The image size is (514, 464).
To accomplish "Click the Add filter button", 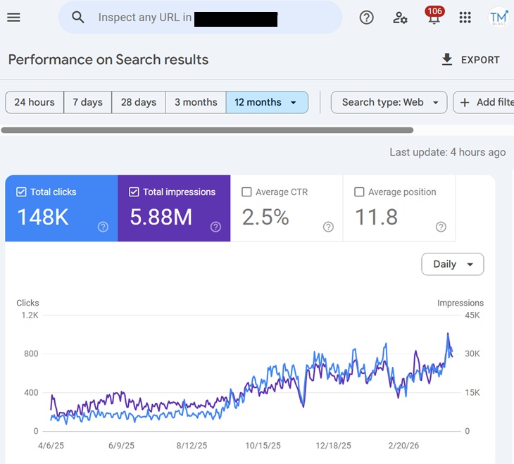I will click(x=486, y=102).
